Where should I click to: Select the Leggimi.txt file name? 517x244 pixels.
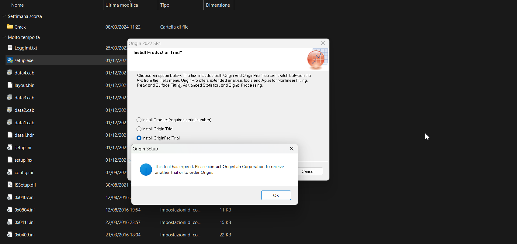point(26,48)
